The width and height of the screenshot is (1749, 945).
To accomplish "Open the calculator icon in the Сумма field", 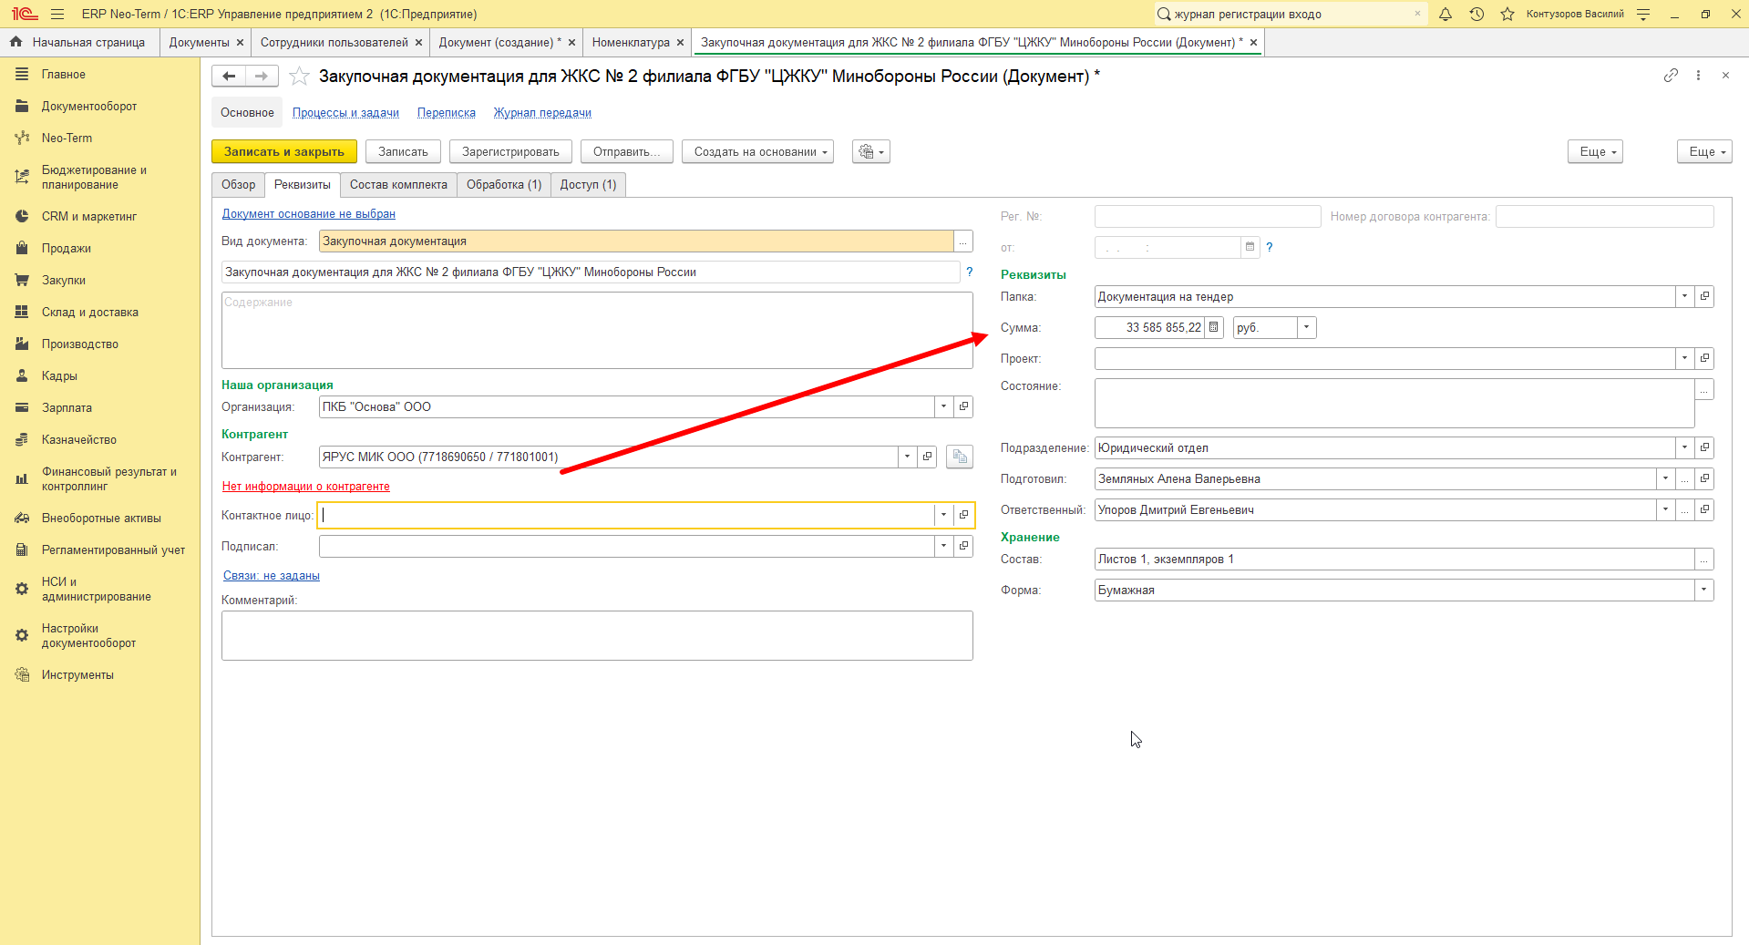I will pos(1214,327).
